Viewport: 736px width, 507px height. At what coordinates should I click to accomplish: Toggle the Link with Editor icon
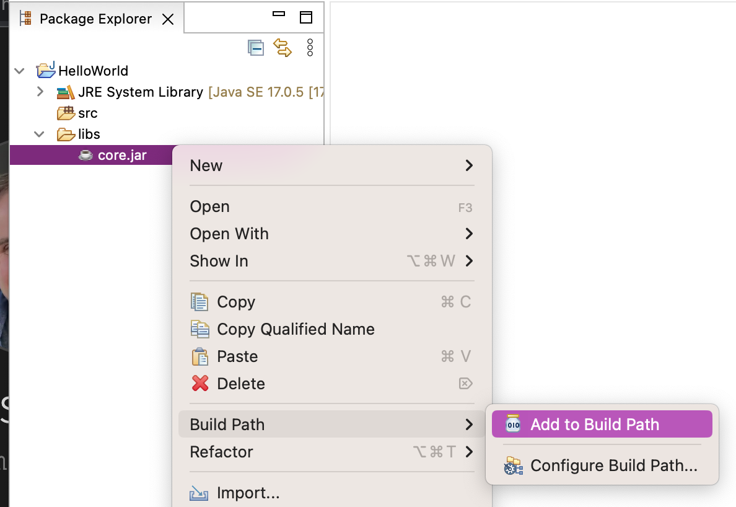283,48
